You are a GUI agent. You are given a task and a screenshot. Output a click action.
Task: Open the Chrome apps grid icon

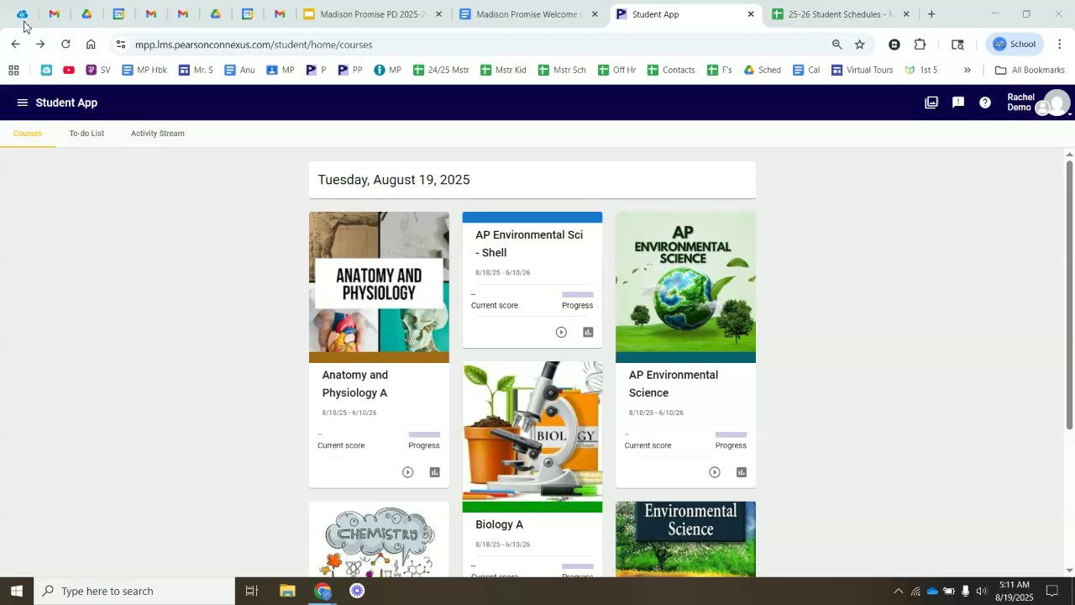[13, 70]
